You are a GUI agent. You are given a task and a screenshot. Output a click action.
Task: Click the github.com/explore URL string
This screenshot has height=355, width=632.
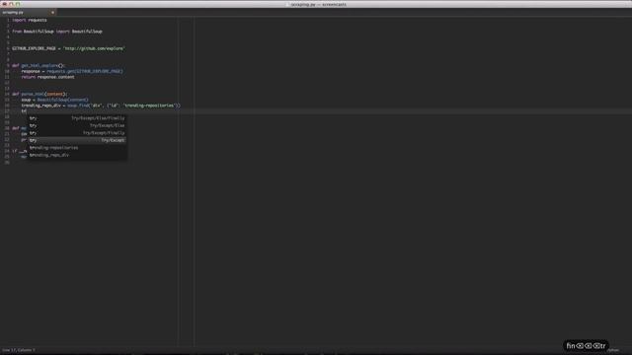95,48
